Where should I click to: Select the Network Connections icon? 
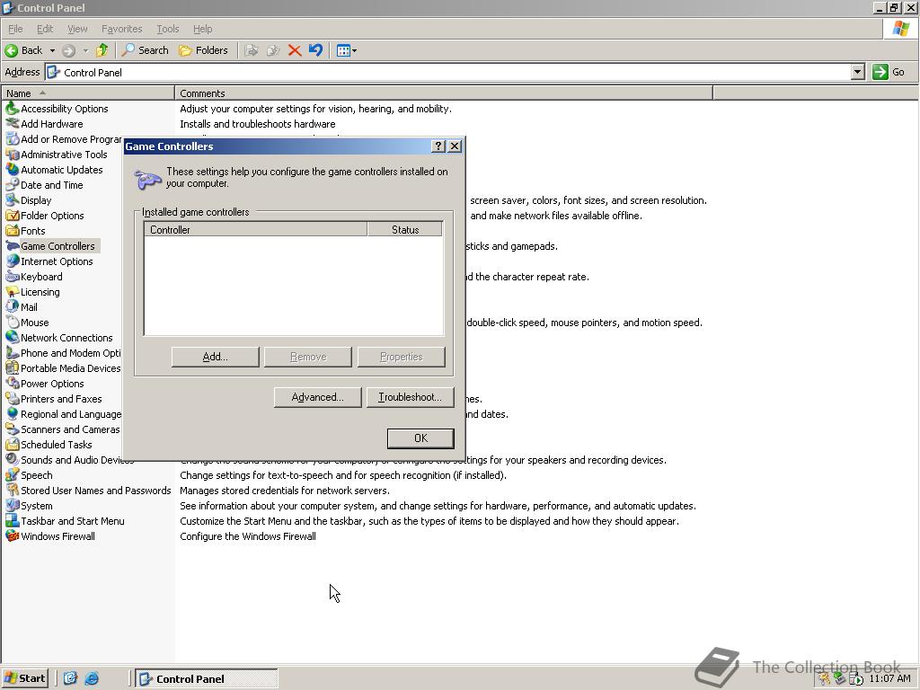12,338
